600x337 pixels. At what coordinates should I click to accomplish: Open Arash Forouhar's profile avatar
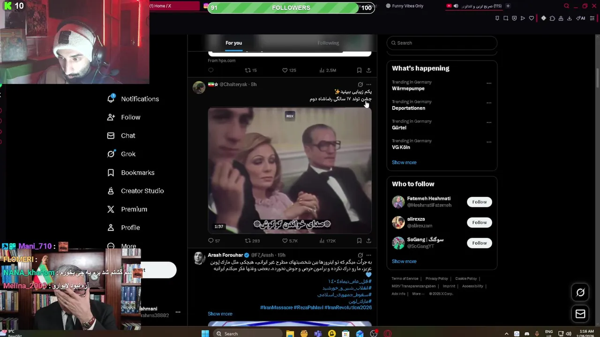pyautogui.click(x=199, y=258)
